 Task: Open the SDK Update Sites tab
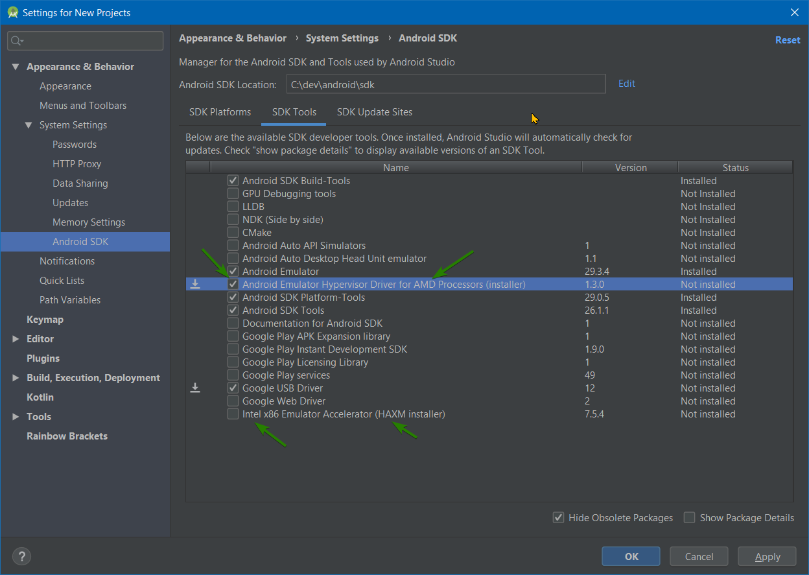click(375, 112)
